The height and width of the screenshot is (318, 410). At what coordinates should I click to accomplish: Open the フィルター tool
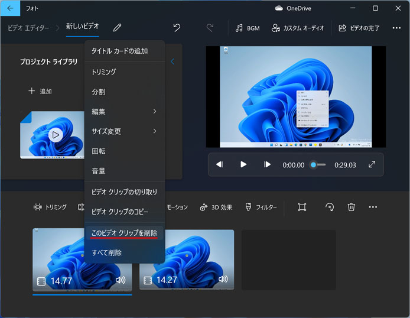[261, 207]
